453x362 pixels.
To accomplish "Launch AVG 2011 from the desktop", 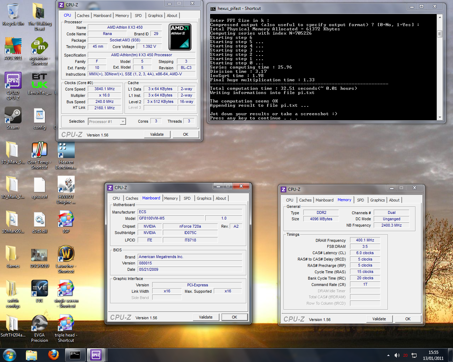I will click(13, 48).
